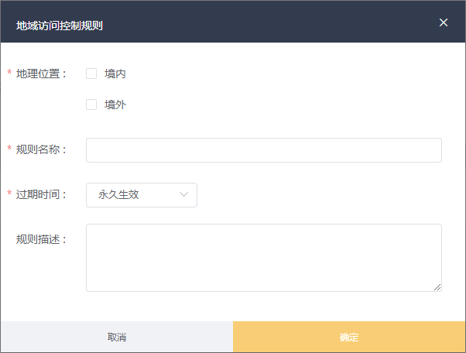Close the 地域访问控制规则 dialog

tap(444, 22)
